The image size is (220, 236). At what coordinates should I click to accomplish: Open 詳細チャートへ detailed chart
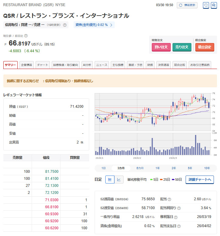[x=200, y=180]
